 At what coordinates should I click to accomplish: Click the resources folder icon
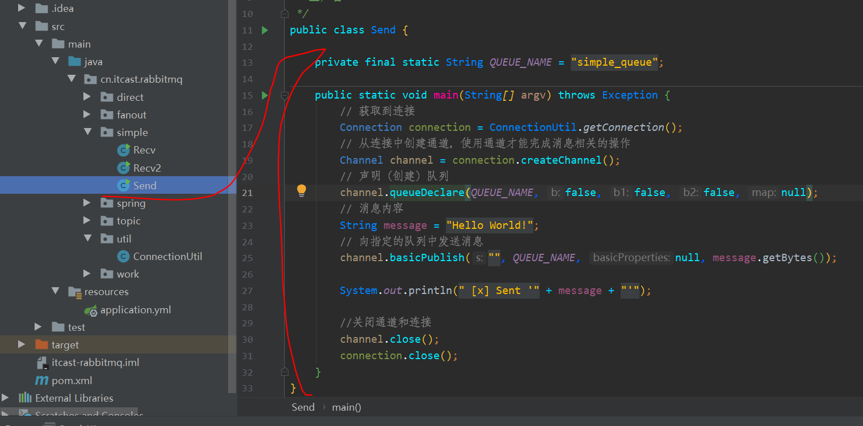pyautogui.click(x=75, y=292)
